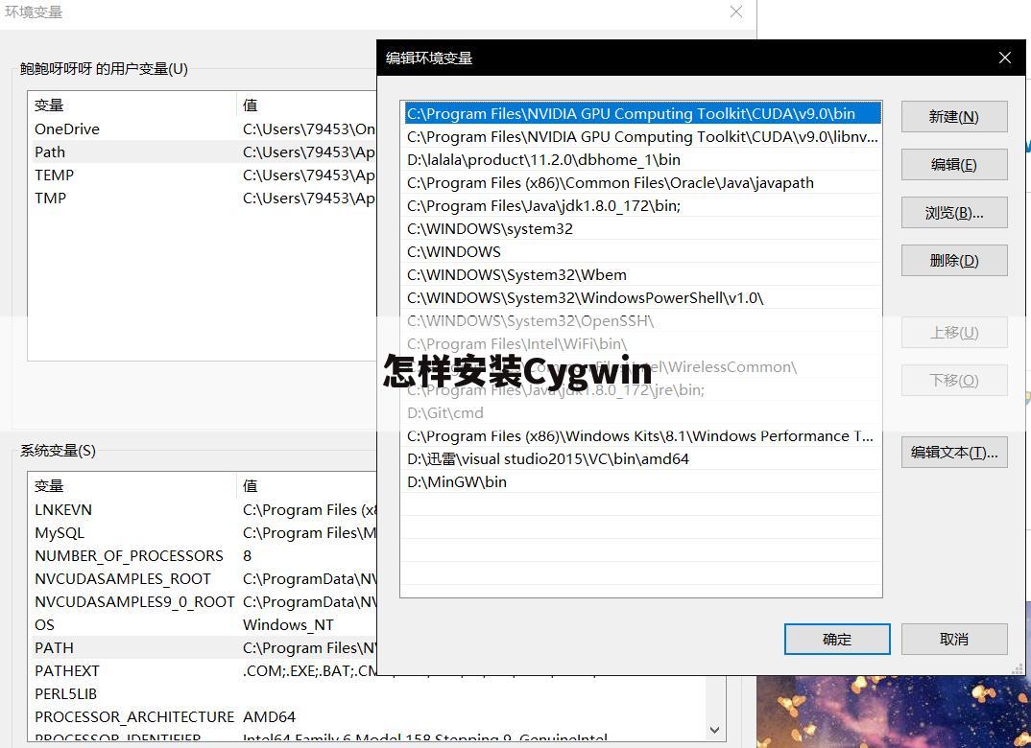Close the 环境变量 window
1031x748 pixels.
[736, 12]
